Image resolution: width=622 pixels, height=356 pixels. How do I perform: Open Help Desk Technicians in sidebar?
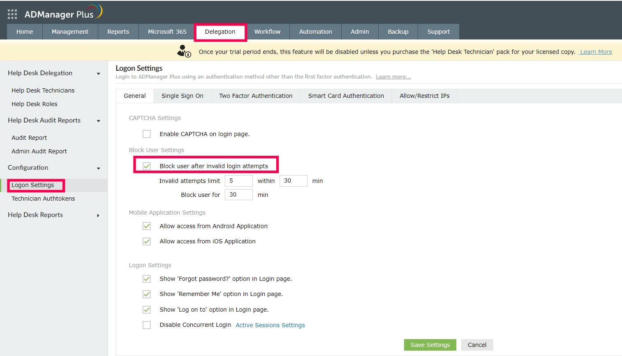click(43, 90)
